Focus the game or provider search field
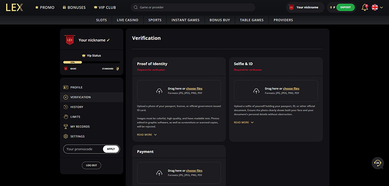This screenshot has width=389, height=186. pos(193,7)
